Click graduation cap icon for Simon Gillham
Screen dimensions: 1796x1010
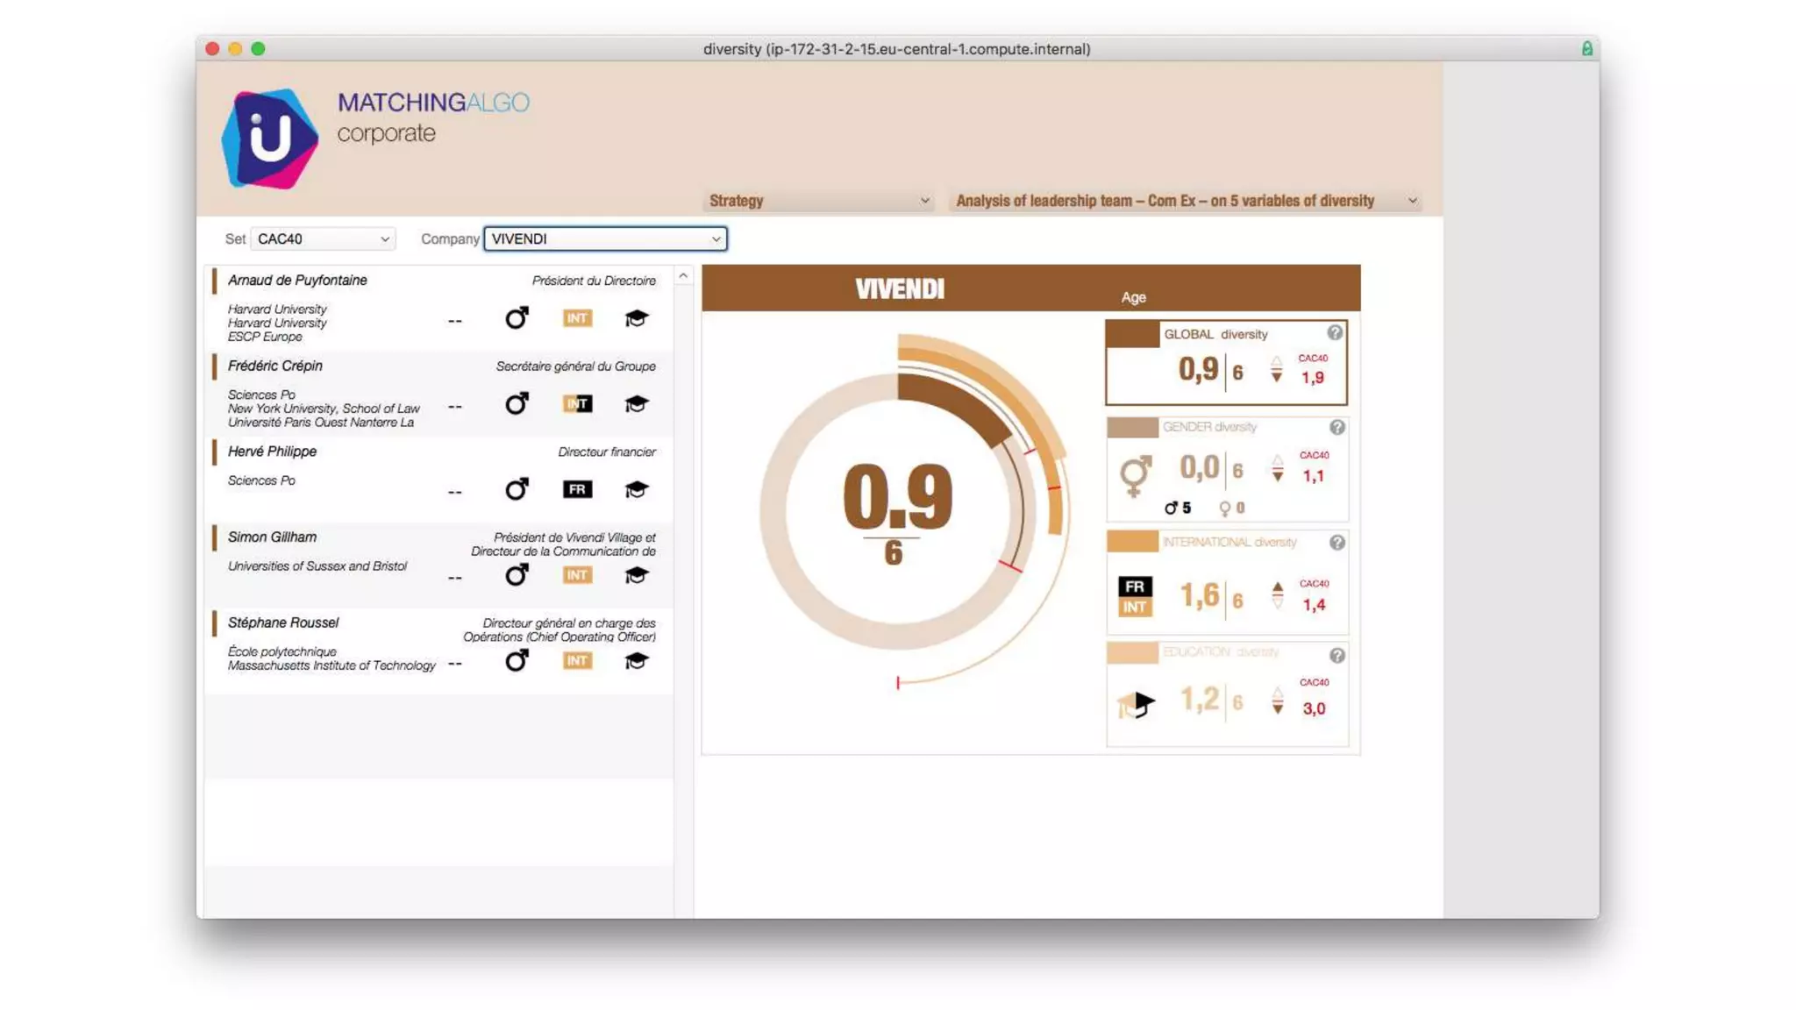pyautogui.click(x=636, y=575)
